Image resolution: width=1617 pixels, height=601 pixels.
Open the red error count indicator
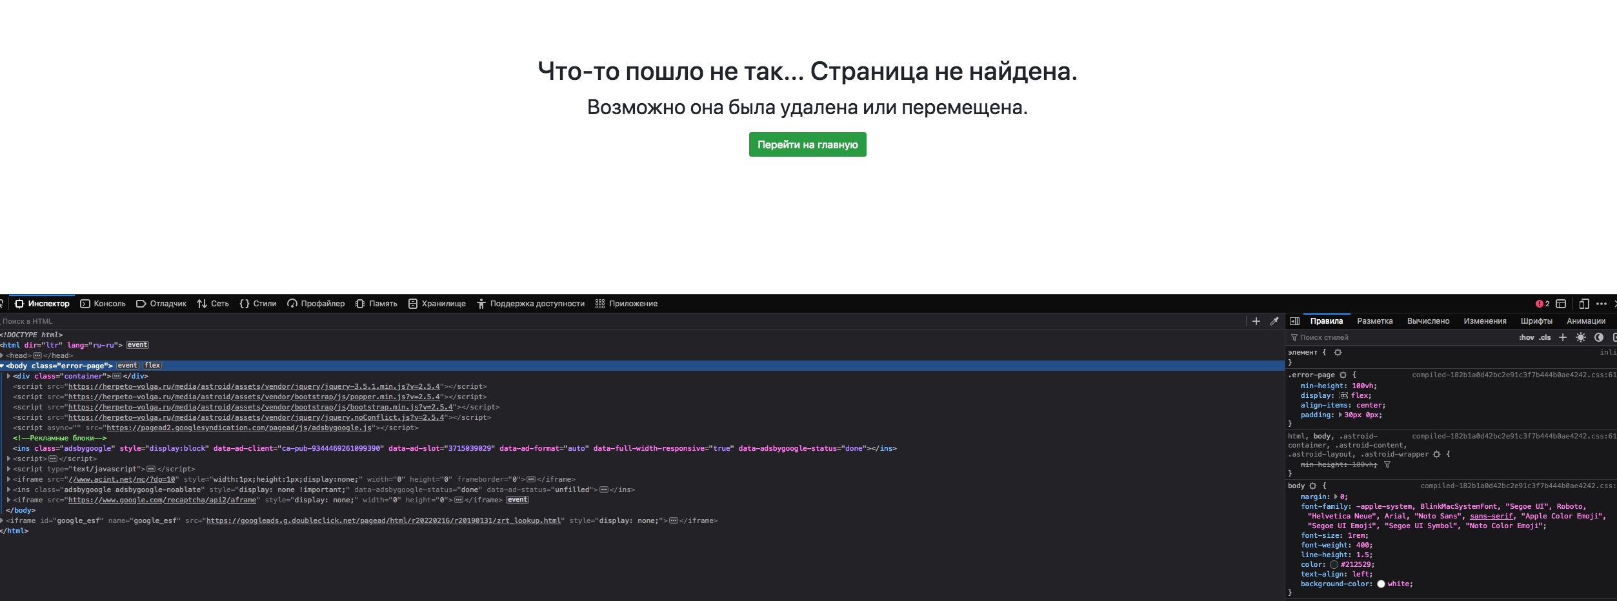[x=1542, y=304]
